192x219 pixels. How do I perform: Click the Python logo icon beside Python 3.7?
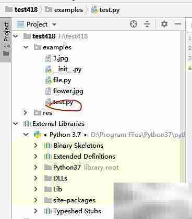coord(38,135)
